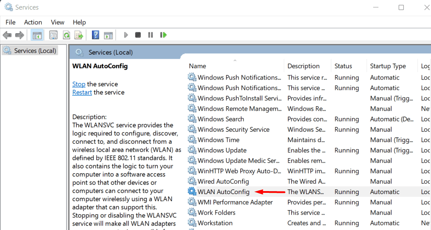This screenshot has width=431, height=230.
Task: Click Services (Local) header of details pane
Action: coord(110,52)
